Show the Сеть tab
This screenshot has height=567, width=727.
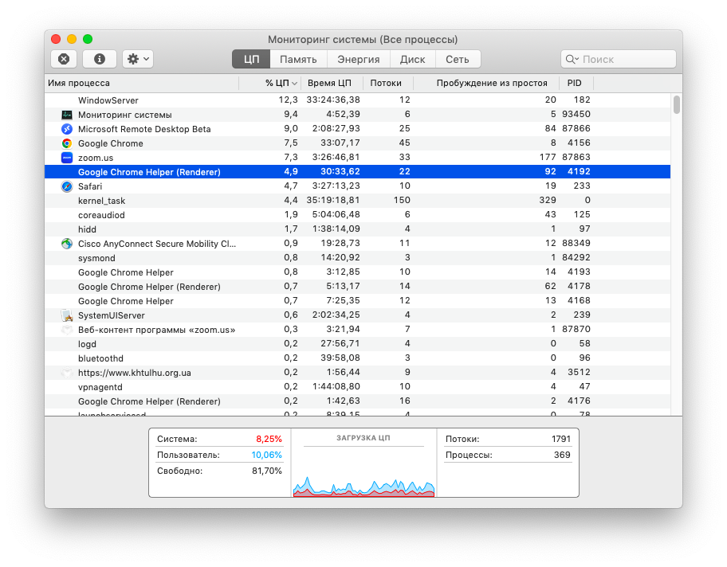pos(458,59)
